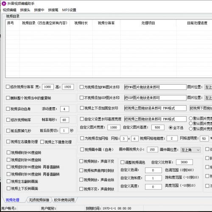Click the 把GIF图片拖放进来即可 path field
The image size is (212, 212).
(155, 98)
